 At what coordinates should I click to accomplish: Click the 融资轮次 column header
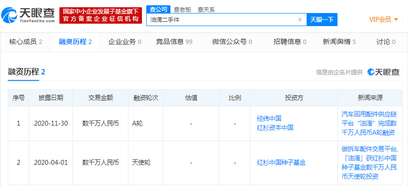point(145,98)
